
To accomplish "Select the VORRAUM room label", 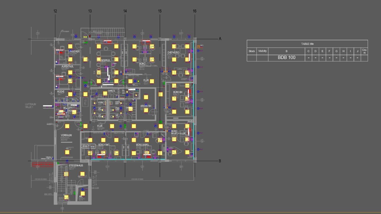I will pyautogui.click(x=66, y=135).
